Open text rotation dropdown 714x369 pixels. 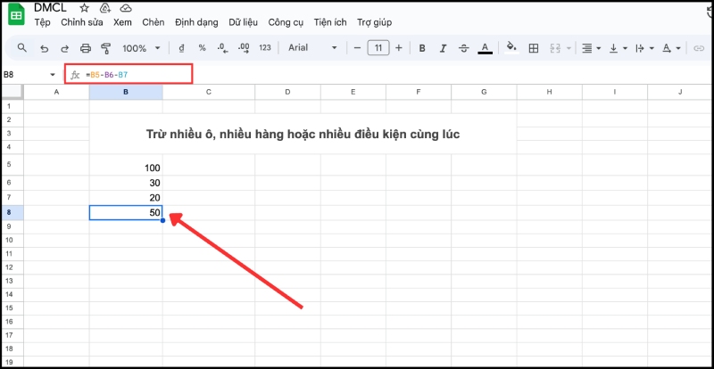(x=672, y=48)
